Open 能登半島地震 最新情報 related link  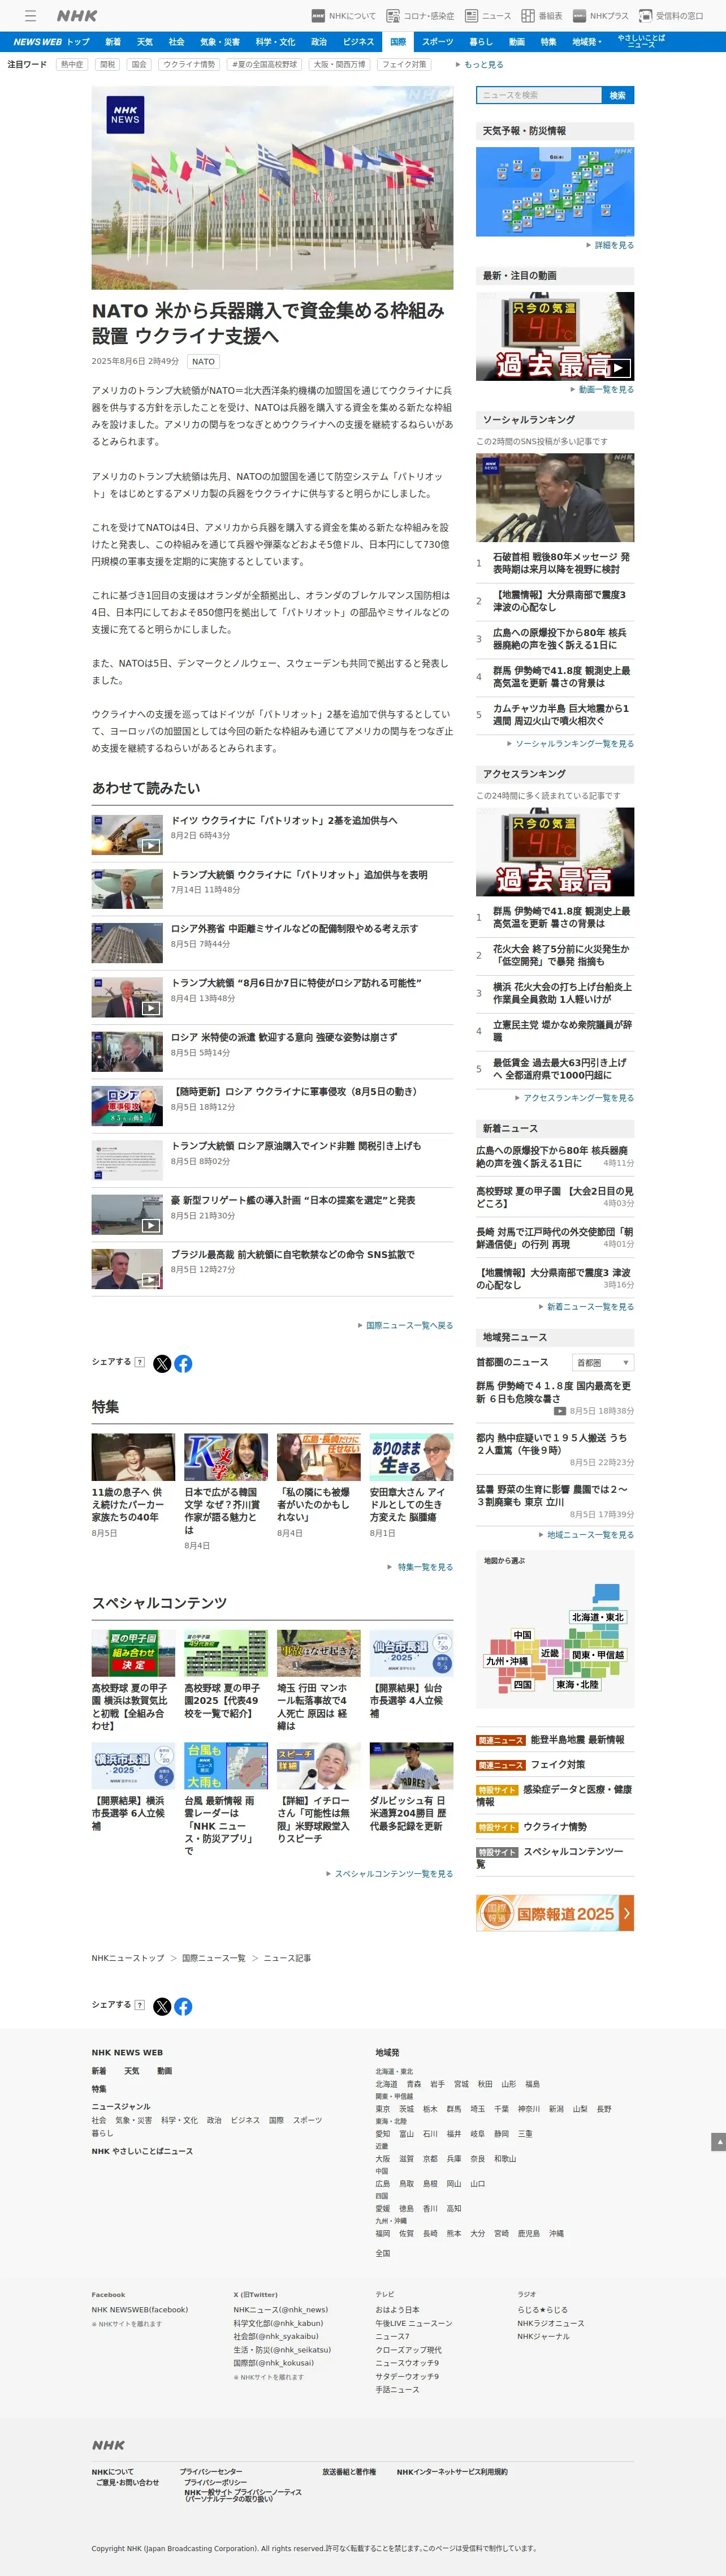coord(576,1740)
